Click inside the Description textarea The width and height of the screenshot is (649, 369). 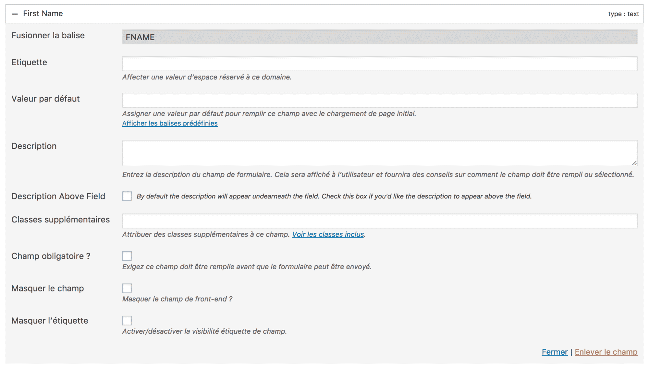pyautogui.click(x=292, y=152)
